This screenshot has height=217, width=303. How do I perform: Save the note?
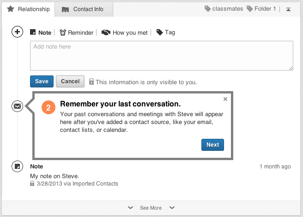pos(42,81)
